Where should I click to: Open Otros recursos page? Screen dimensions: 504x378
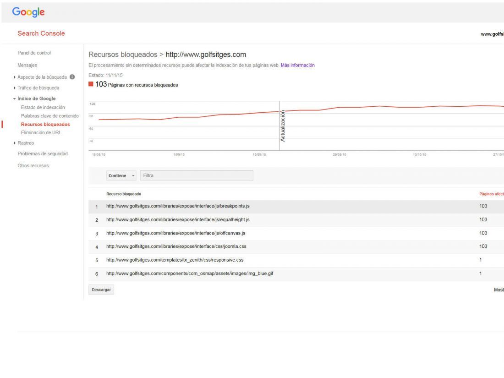click(33, 166)
